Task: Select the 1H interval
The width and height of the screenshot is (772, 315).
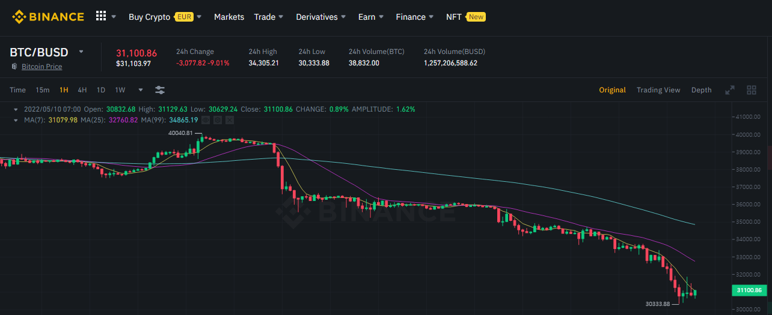Action: [x=64, y=90]
